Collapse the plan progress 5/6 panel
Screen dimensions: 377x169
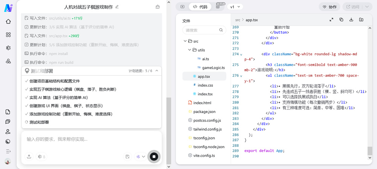point(157,71)
